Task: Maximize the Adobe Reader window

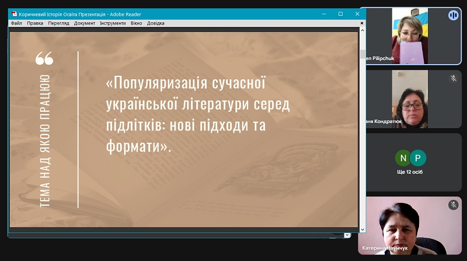Action: click(340, 14)
